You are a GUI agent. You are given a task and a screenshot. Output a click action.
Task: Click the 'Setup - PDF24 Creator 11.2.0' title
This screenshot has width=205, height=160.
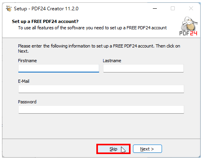tap(46, 9)
